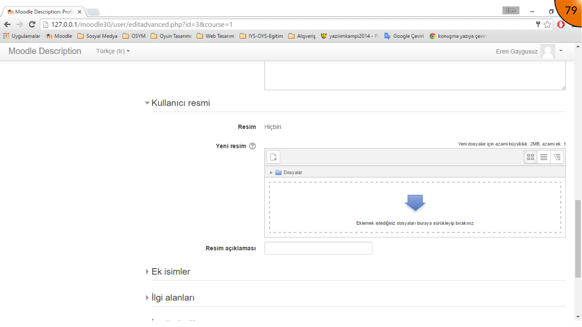Open the konuşma yazıya çevir bookmark
Screen dimensions: 582x327
(458, 36)
